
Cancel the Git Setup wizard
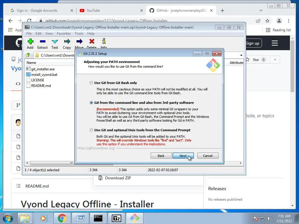click(208, 156)
